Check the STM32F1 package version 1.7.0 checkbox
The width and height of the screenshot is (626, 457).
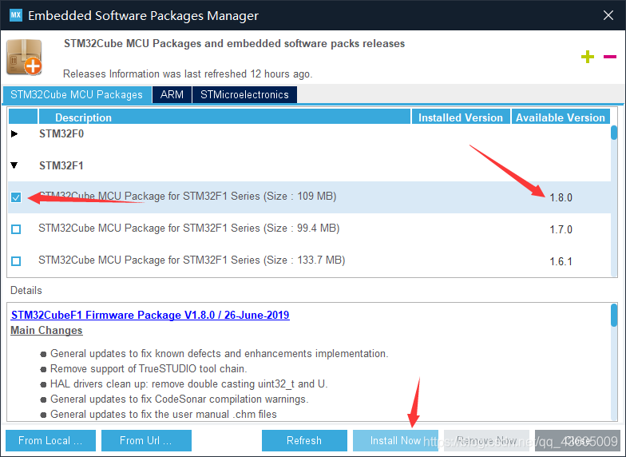click(x=16, y=229)
